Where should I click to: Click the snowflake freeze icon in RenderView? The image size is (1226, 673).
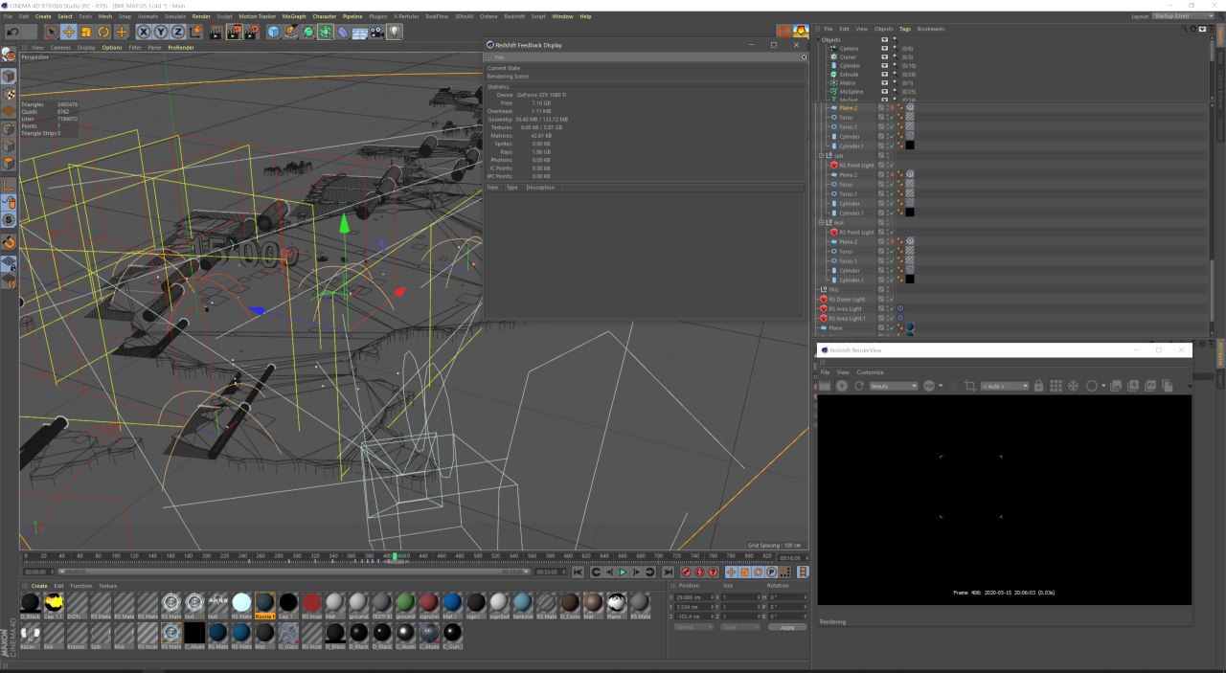(1074, 386)
